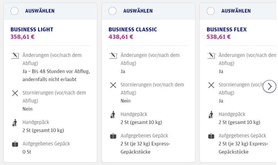Click hand luggage icon in Business Light
The image size is (278, 165).
click(x=15, y=122)
